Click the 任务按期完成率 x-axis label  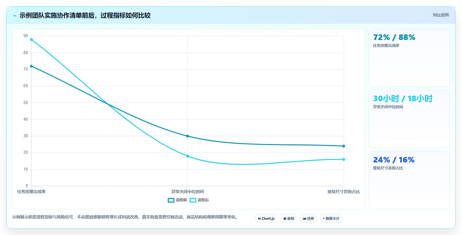click(x=31, y=192)
